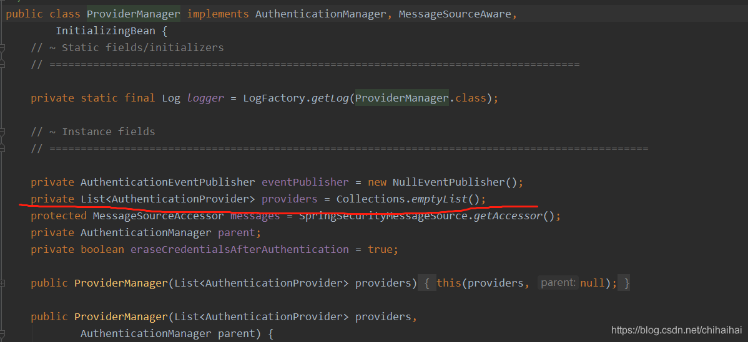Click the italic logger field name
The width and height of the screenshot is (748, 342).
[205, 98]
